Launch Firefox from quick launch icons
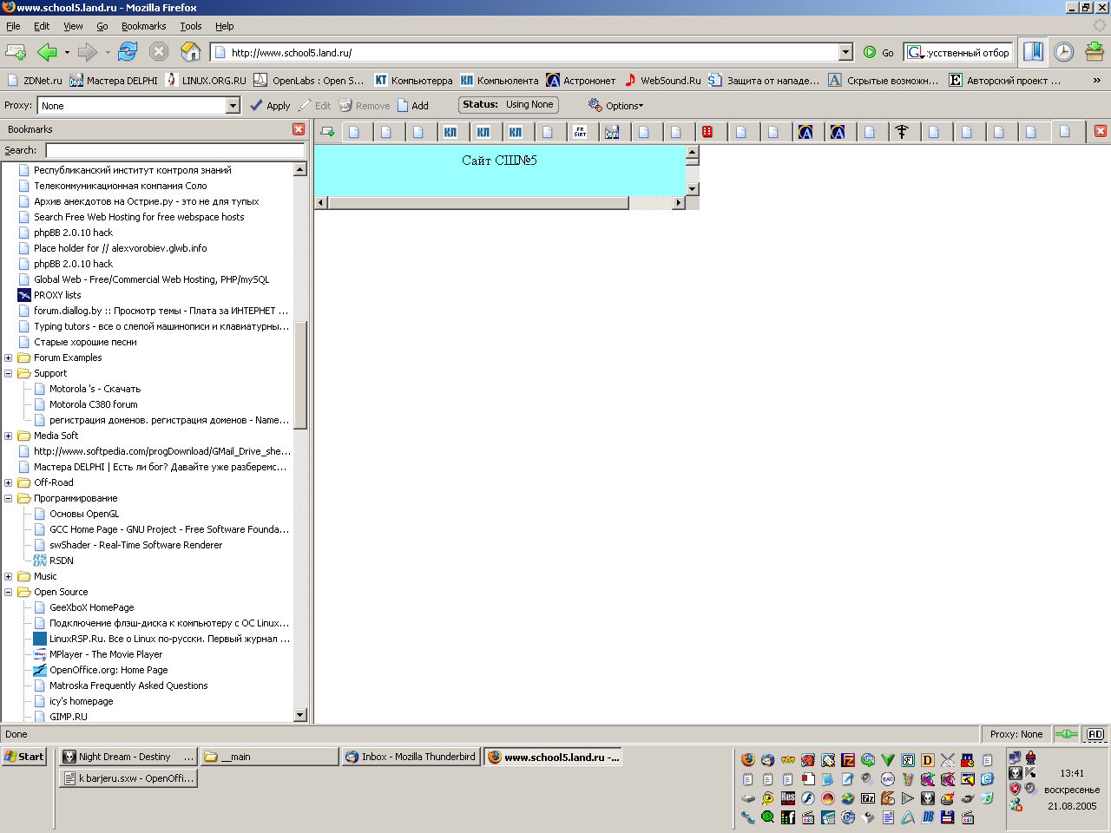The height and width of the screenshot is (833, 1111). pyautogui.click(x=748, y=760)
